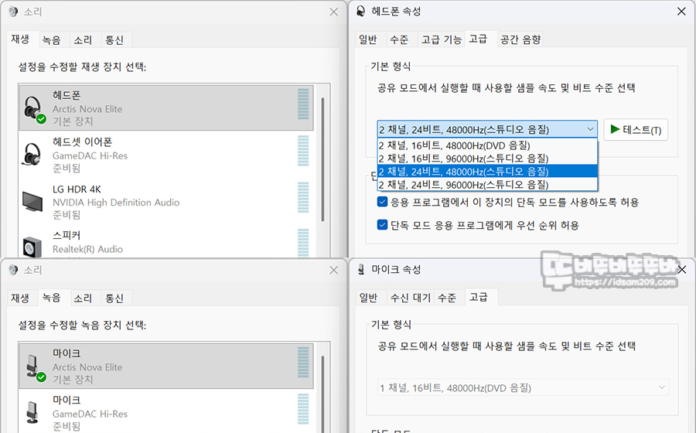The height and width of the screenshot is (433, 696).
Task: Click the speaker icon in upper 소리 title bar
Action: click(13, 12)
